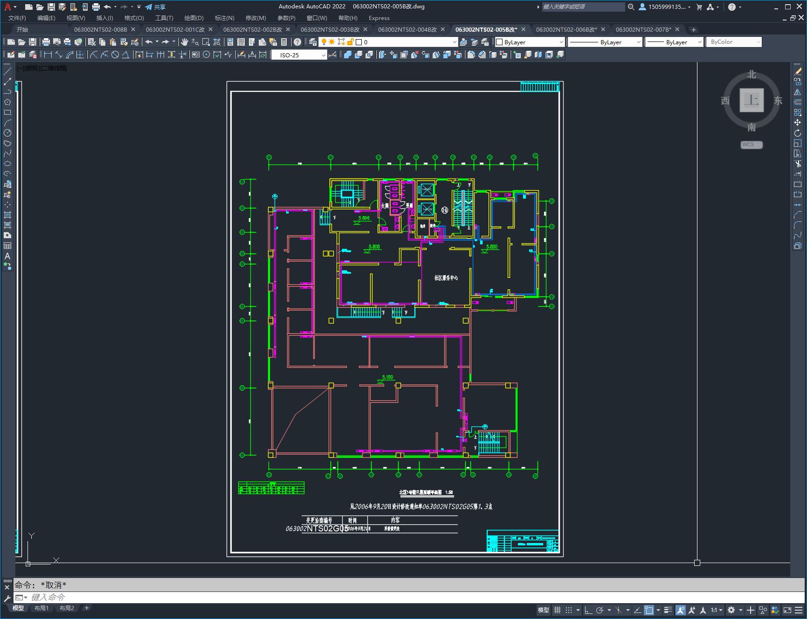Viewport: 807px width, 619px height.
Task: Select the Mirror modify tool
Action: click(798, 92)
